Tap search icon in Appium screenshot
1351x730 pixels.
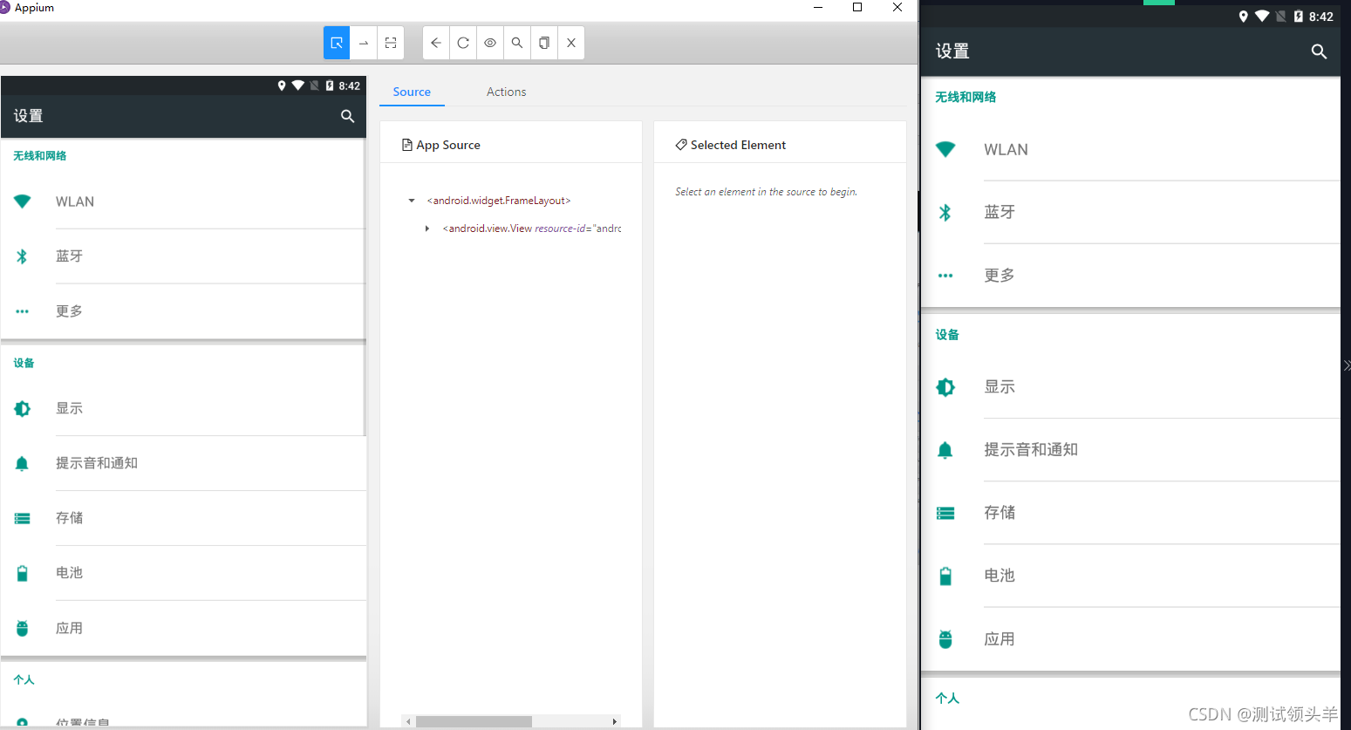tap(347, 116)
